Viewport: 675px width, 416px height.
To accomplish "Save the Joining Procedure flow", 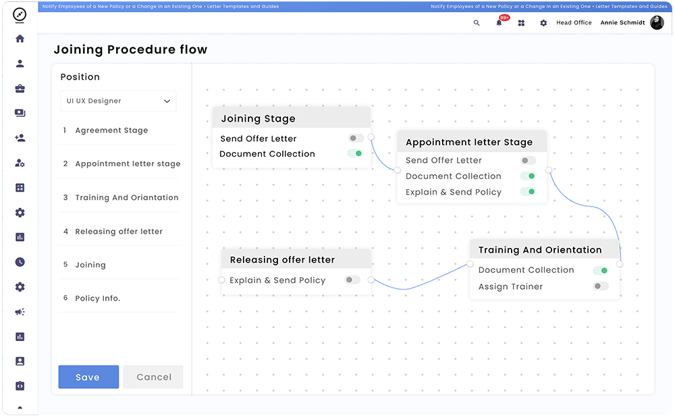I will click(x=88, y=377).
